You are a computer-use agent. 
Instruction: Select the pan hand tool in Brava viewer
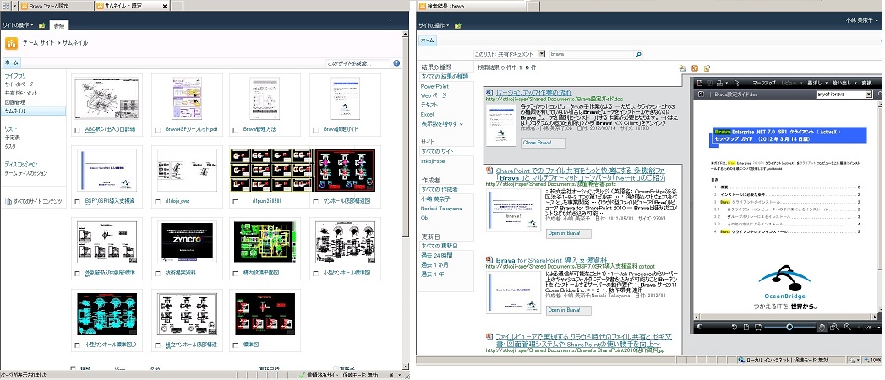pyautogui.click(x=822, y=327)
